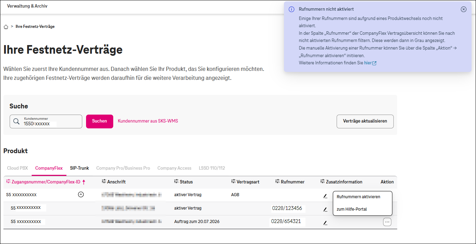Switch to the SIP-Trunk tab
Image resolution: width=476 pixels, height=244 pixels.
point(80,168)
